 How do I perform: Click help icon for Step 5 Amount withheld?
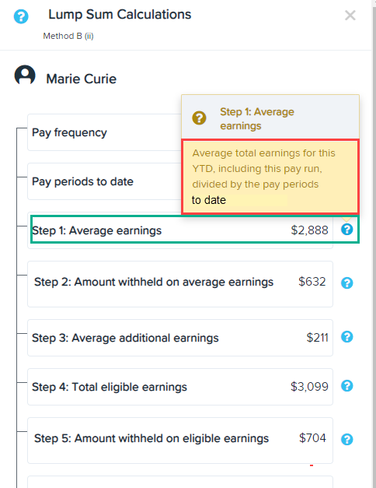(x=346, y=440)
